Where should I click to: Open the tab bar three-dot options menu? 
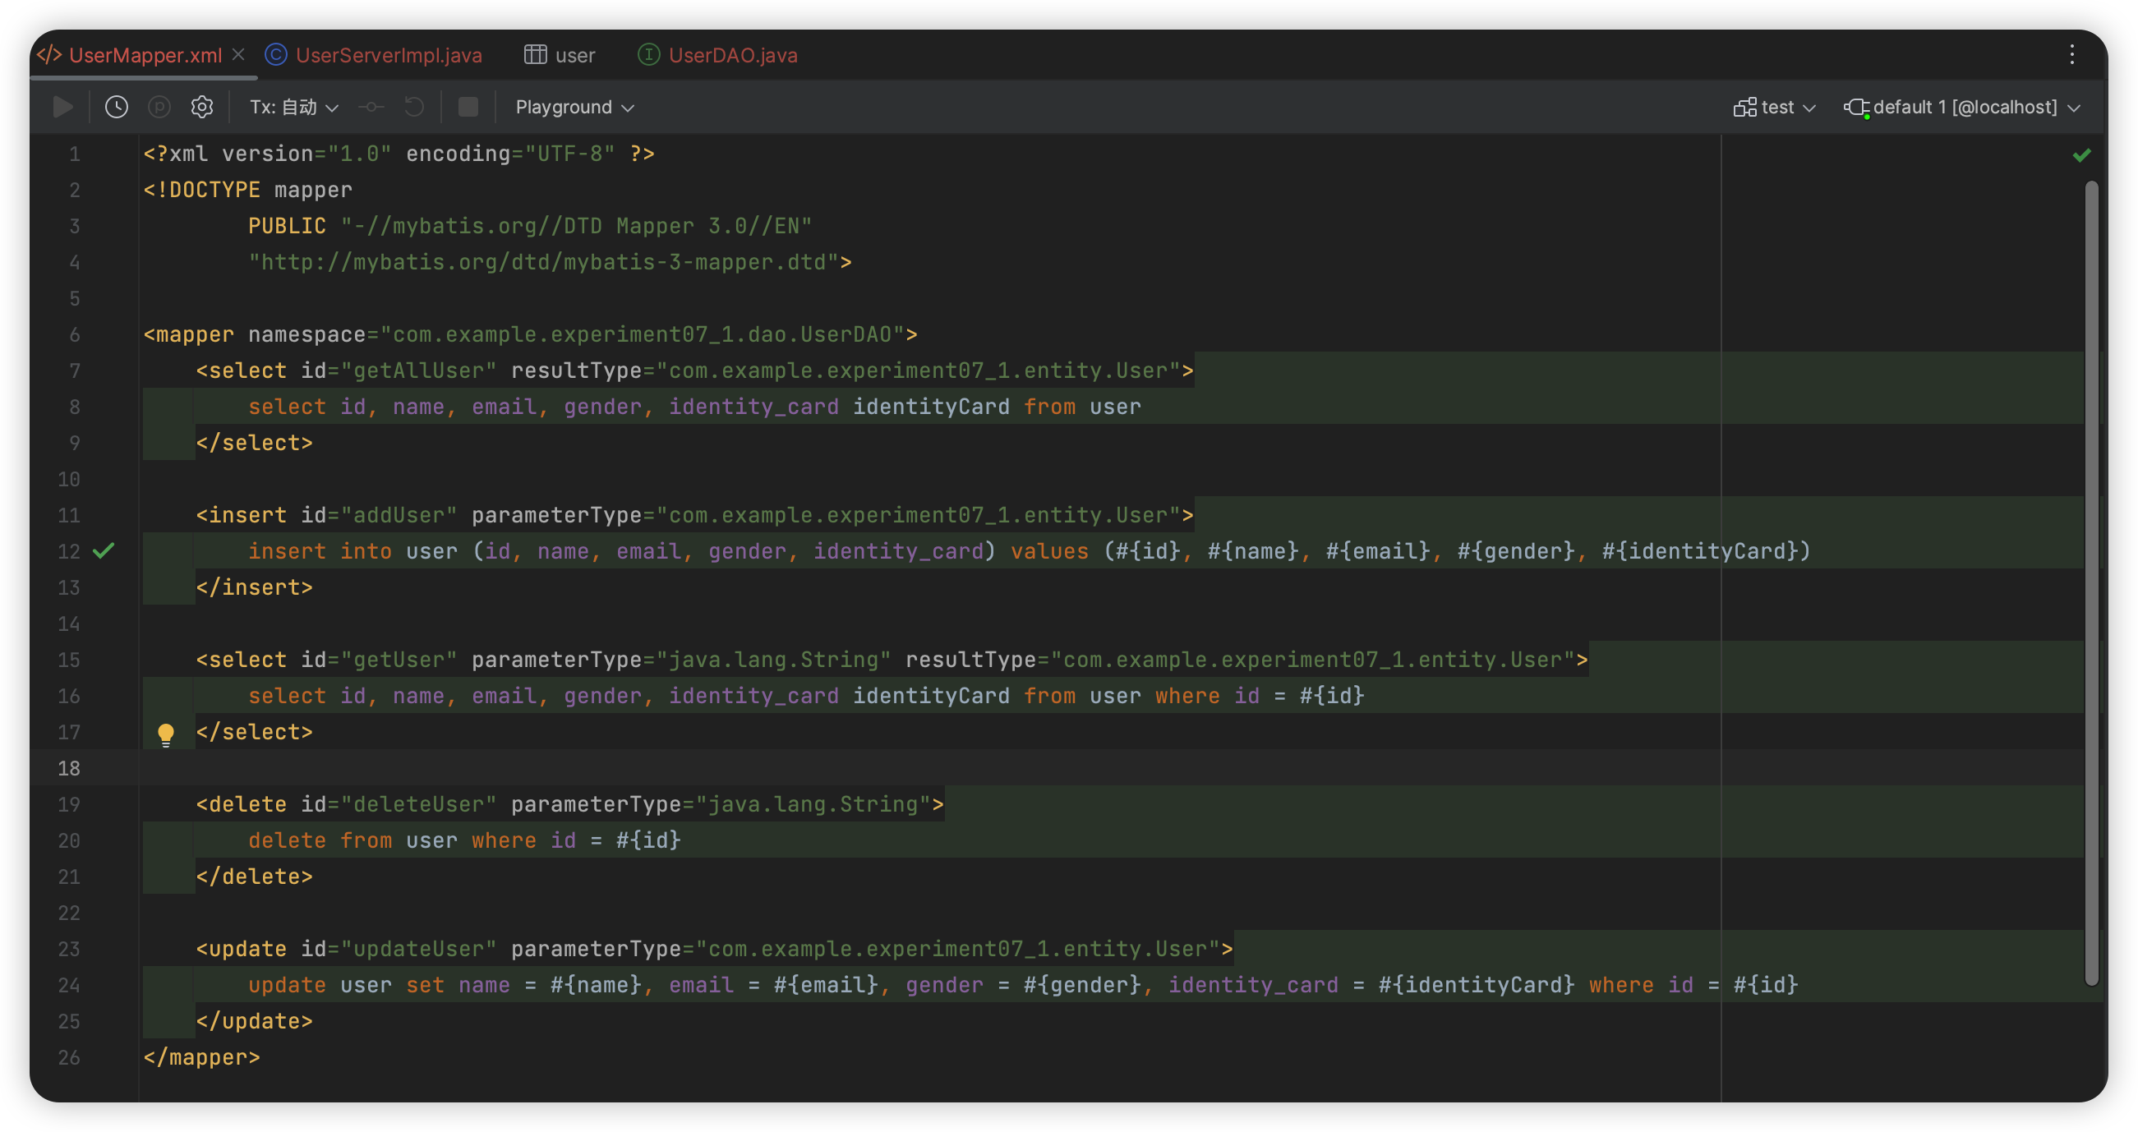click(2072, 55)
